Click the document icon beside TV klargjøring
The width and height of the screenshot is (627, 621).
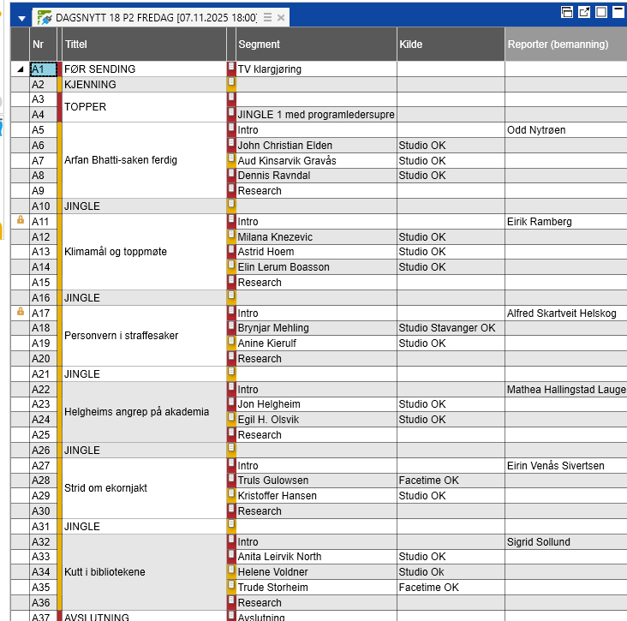[x=231, y=69]
